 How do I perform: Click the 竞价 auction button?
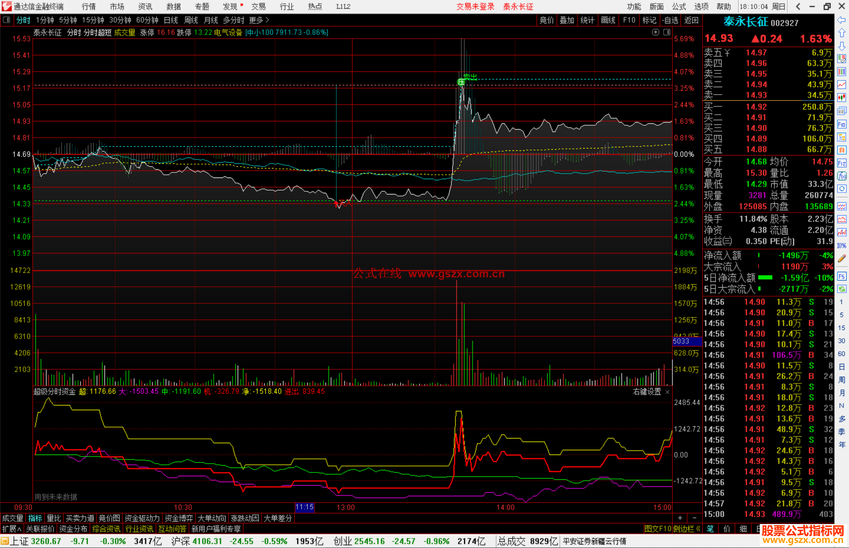[x=546, y=20]
